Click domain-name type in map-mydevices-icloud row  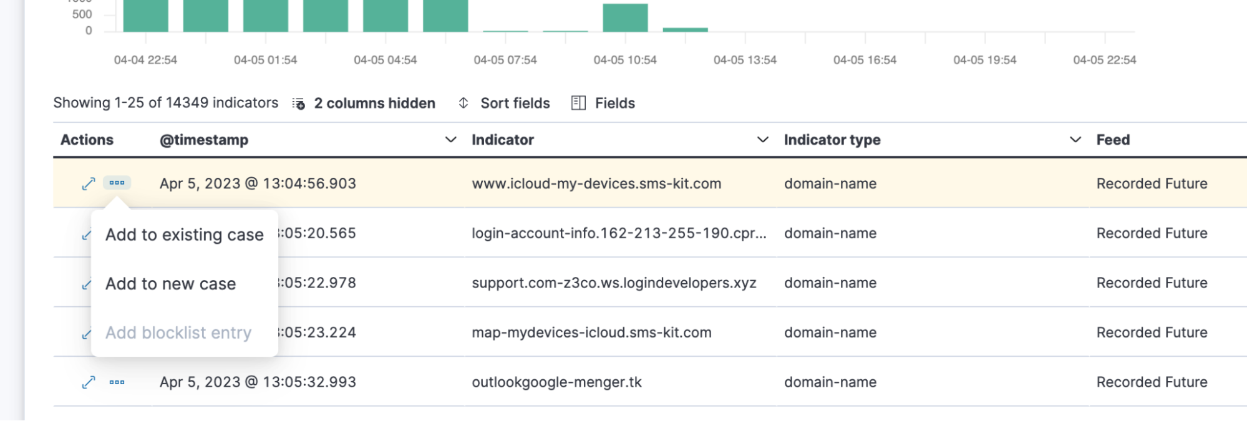[x=830, y=332]
